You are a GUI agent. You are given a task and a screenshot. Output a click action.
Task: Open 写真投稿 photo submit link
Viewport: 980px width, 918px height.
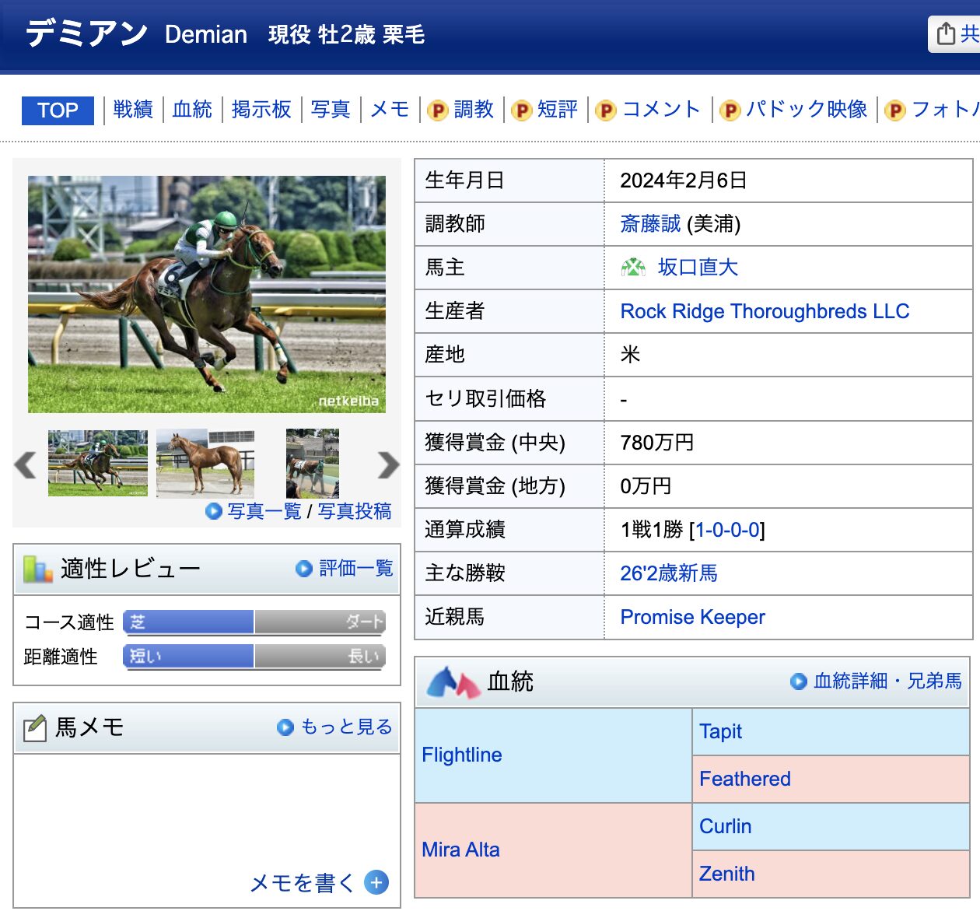pyautogui.click(x=355, y=511)
